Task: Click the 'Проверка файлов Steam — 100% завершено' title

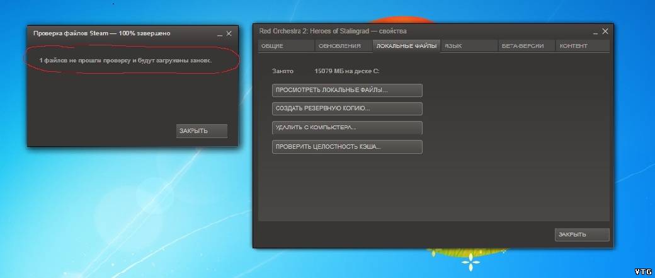Action: [x=101, y=33]
